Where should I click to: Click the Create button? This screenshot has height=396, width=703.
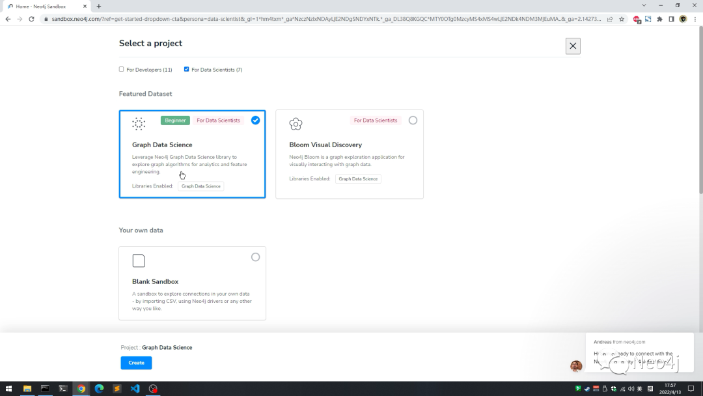pyautogui.click(x=136, y=363)
